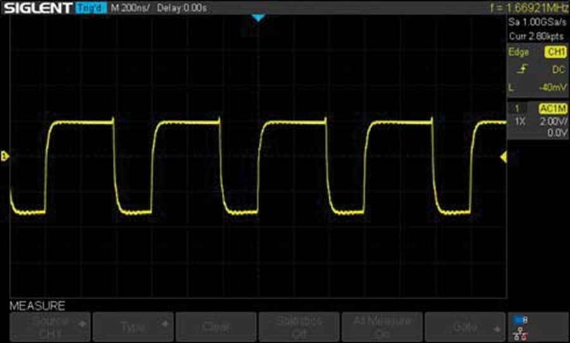Screen dimensions: 570x343
Task: Open the measurement Type menu
Action: coord(133,327)
